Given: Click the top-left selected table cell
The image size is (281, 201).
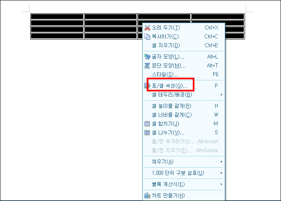Looking at the screenshot, I should pos(57,17).
